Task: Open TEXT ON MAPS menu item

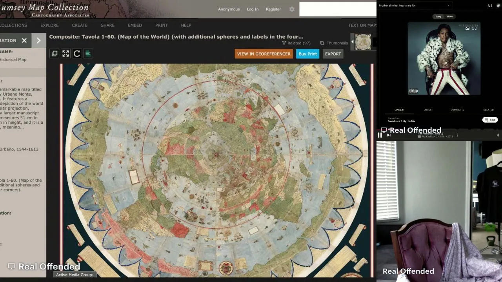Action: (x=362, y=25)
